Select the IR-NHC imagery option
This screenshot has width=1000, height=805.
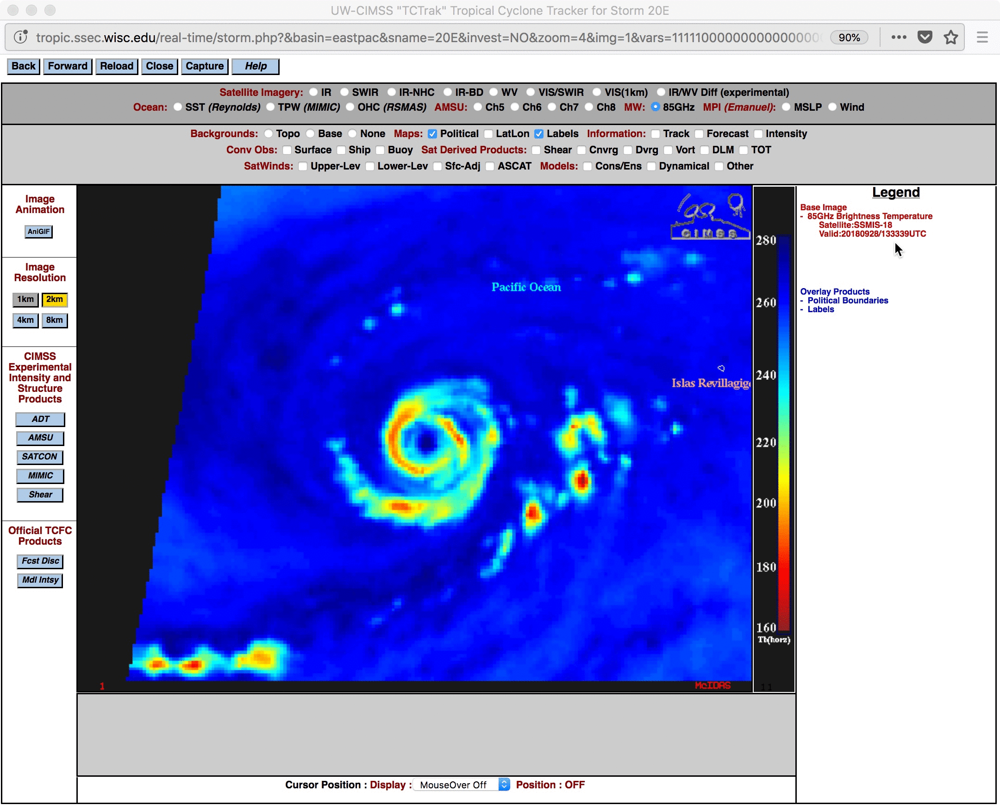[392, 92]
